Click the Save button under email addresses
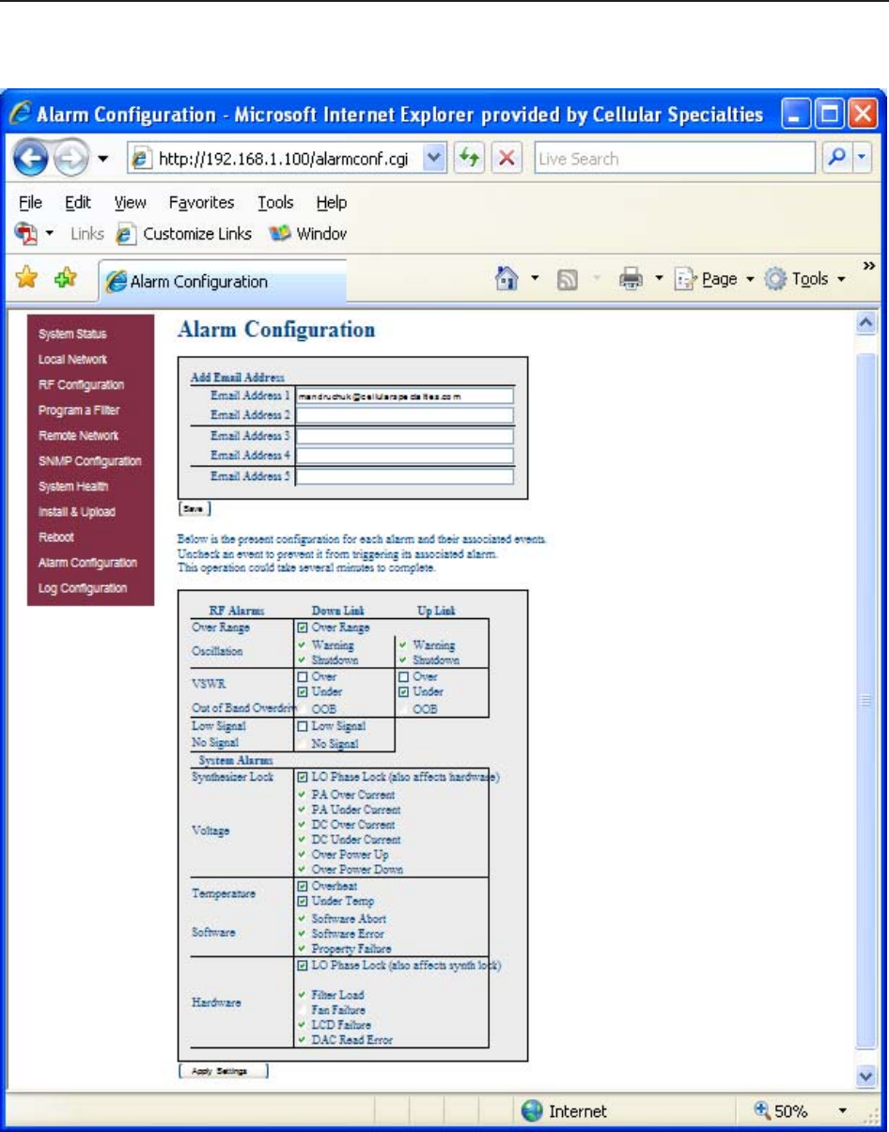 pos(195,508)
